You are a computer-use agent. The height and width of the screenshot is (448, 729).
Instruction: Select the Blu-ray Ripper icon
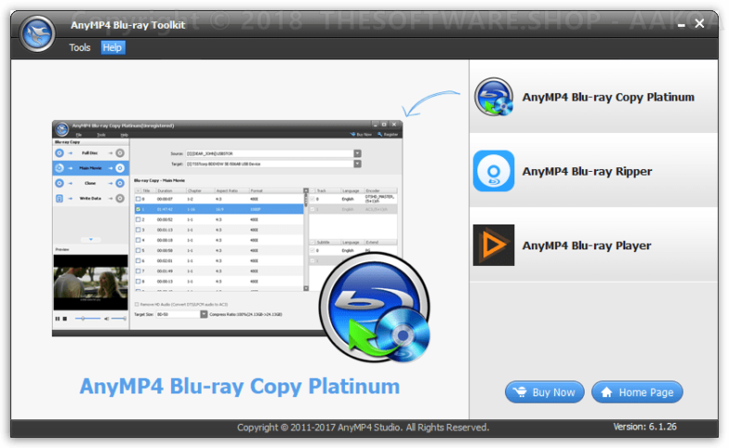(x=494, y=171)
